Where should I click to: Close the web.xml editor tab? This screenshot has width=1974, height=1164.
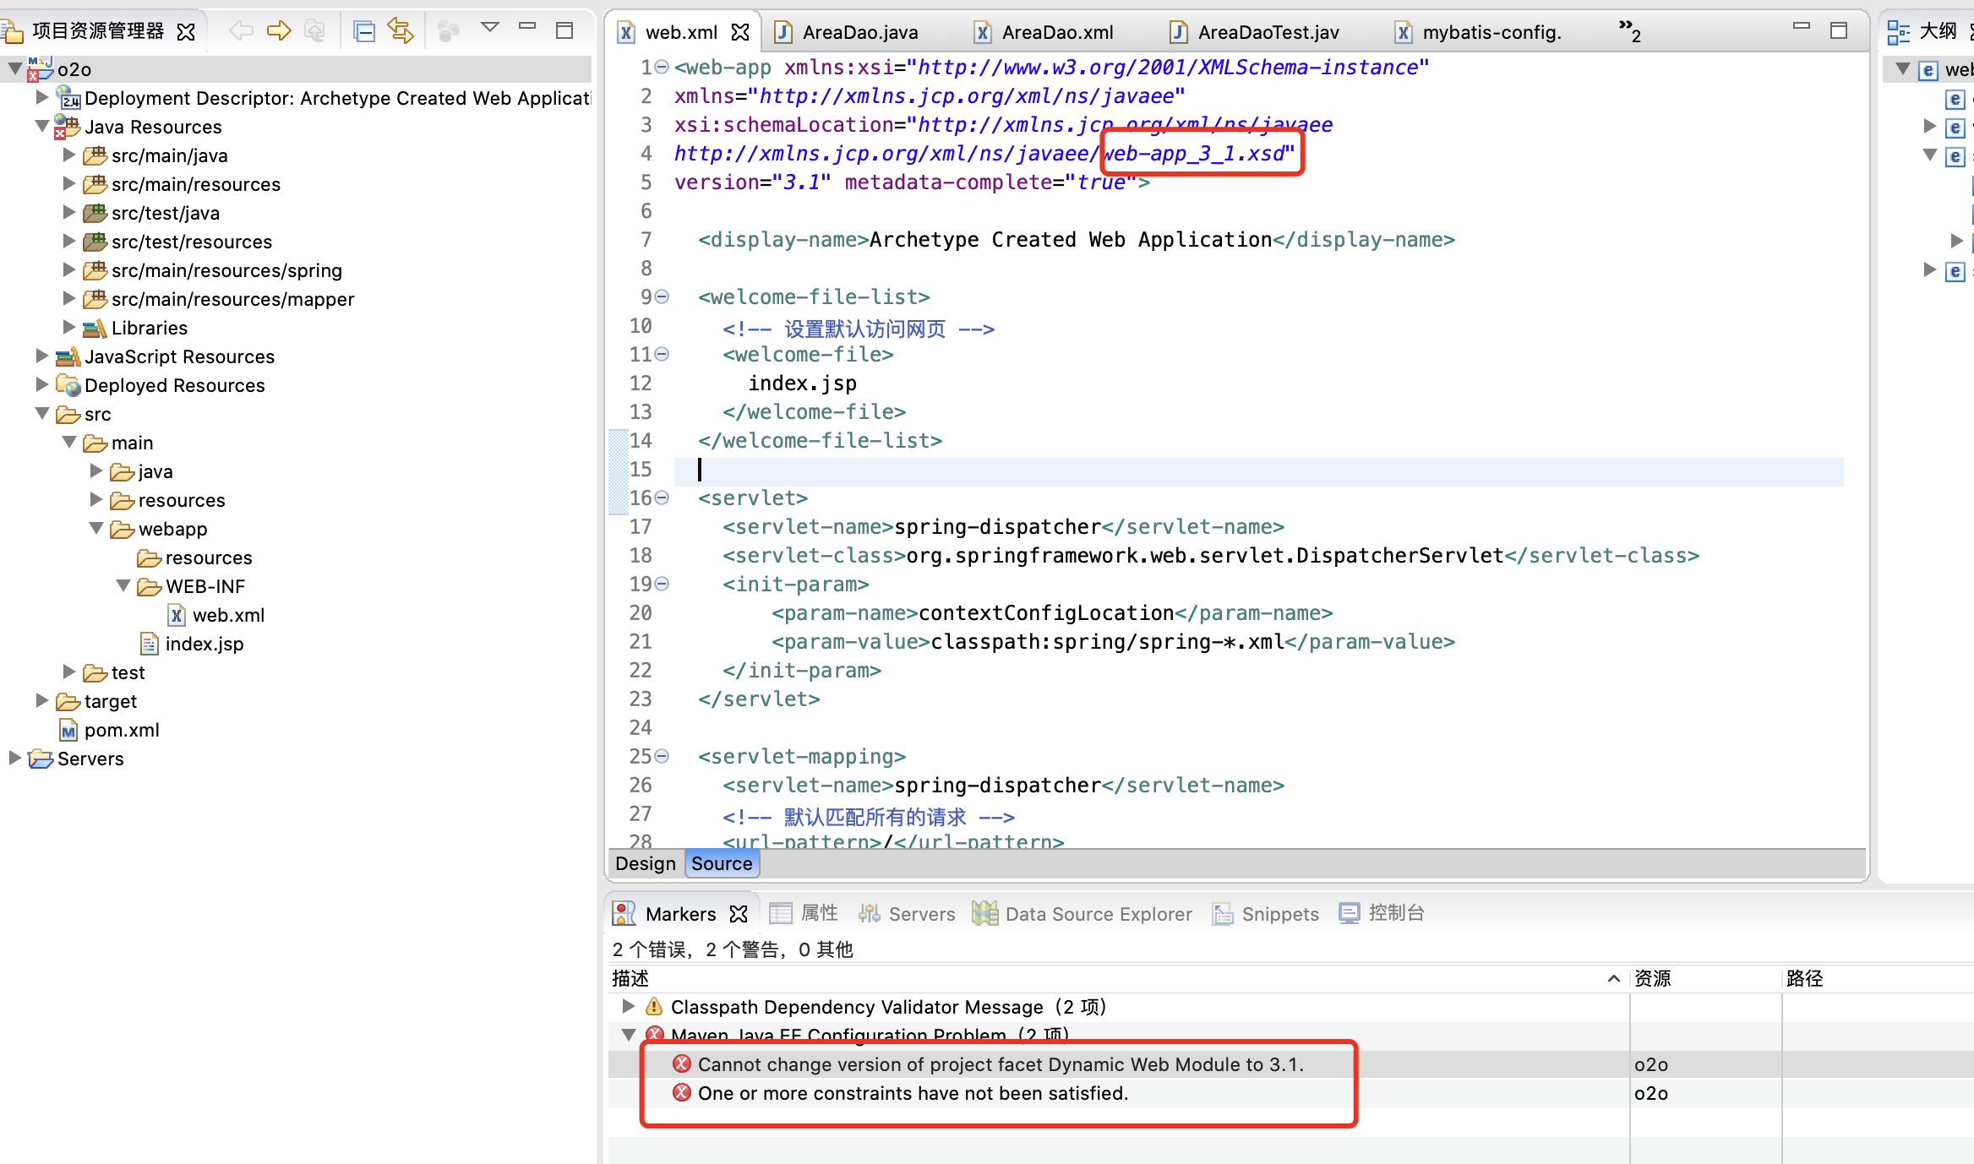[740, 32]
